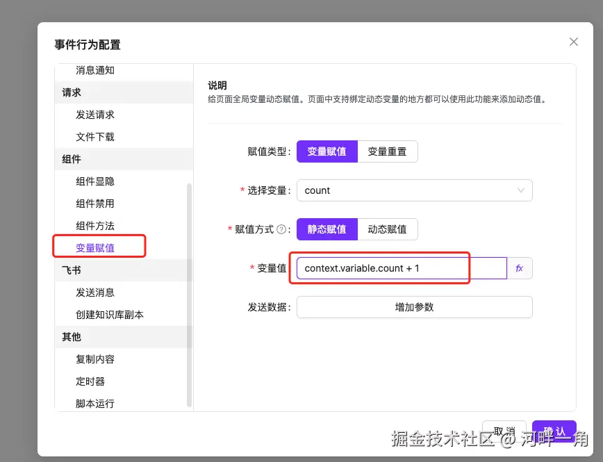Click the fx expression icon button
The image size is (603, 462).
pyautogui.click(x=520, y=268)
